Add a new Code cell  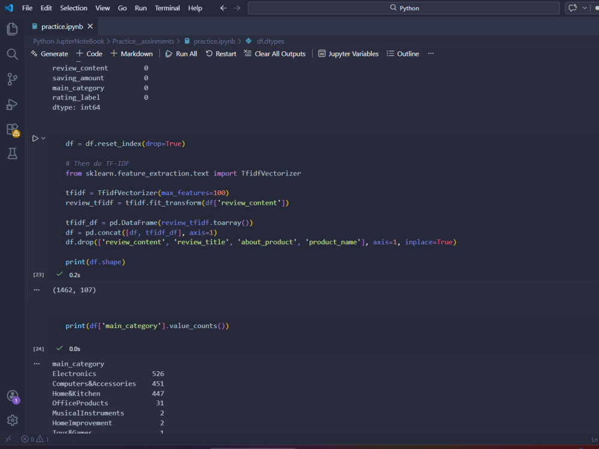point(89,54)
